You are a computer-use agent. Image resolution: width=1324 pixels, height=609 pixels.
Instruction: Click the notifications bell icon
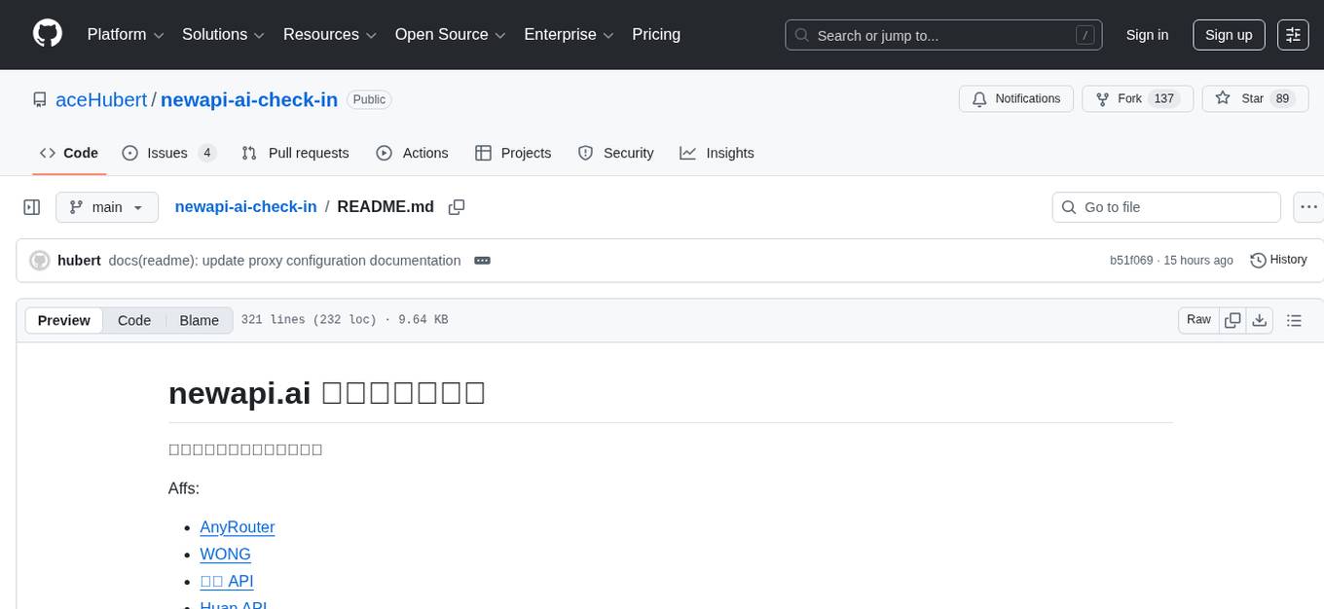pyautogui.click(x=979, y=98)
